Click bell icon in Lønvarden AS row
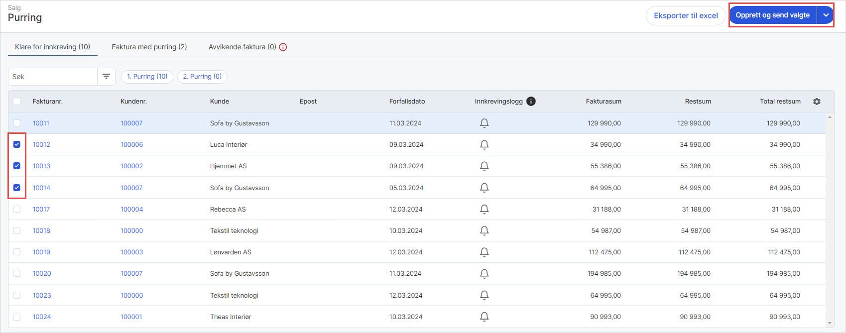This screenshot has height=333, width=846. point(484,252)
